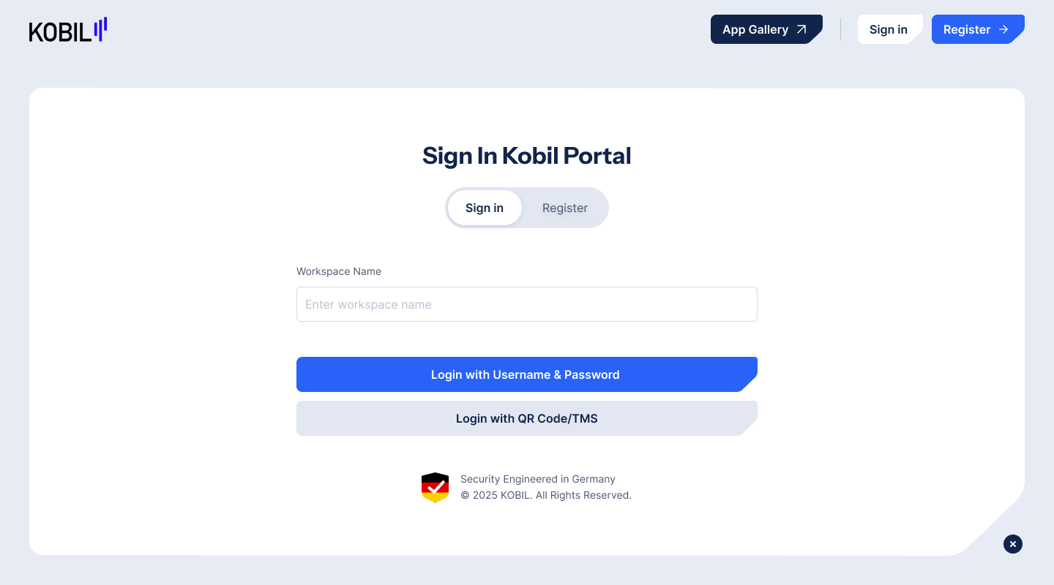Click the Workspace Name label
This screenshot has width=1054, height=585.
tap(338, 271)
